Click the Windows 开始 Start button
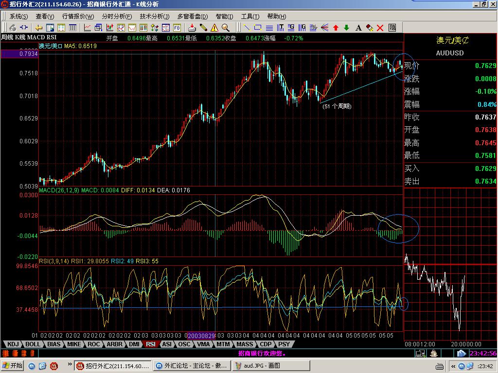Image resolution: width=498 pixels, height=373 pixels. [13, 366]
